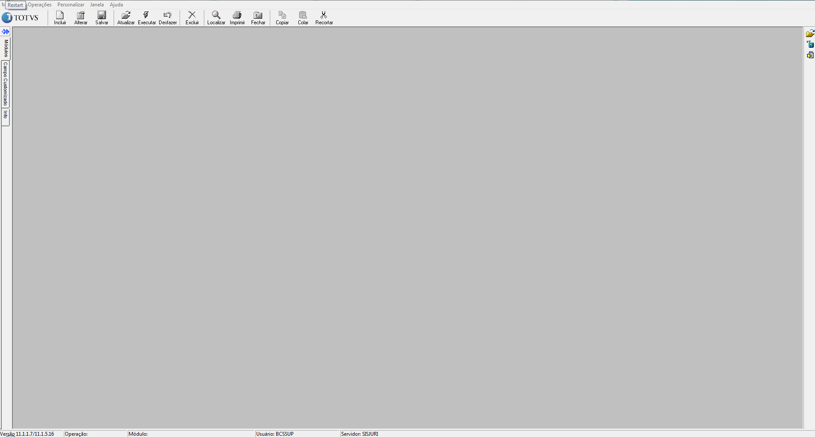
Task: Click the Recortar scissors icon
Action: point(324,18)
